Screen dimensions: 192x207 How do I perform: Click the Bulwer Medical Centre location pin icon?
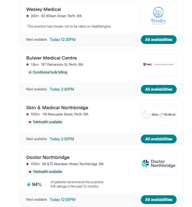pos(27,65)
